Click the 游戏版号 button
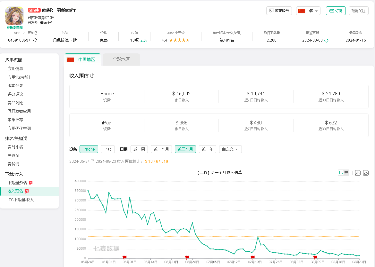Viewport: 375px width, 267px height. click(x=279, y=11)
